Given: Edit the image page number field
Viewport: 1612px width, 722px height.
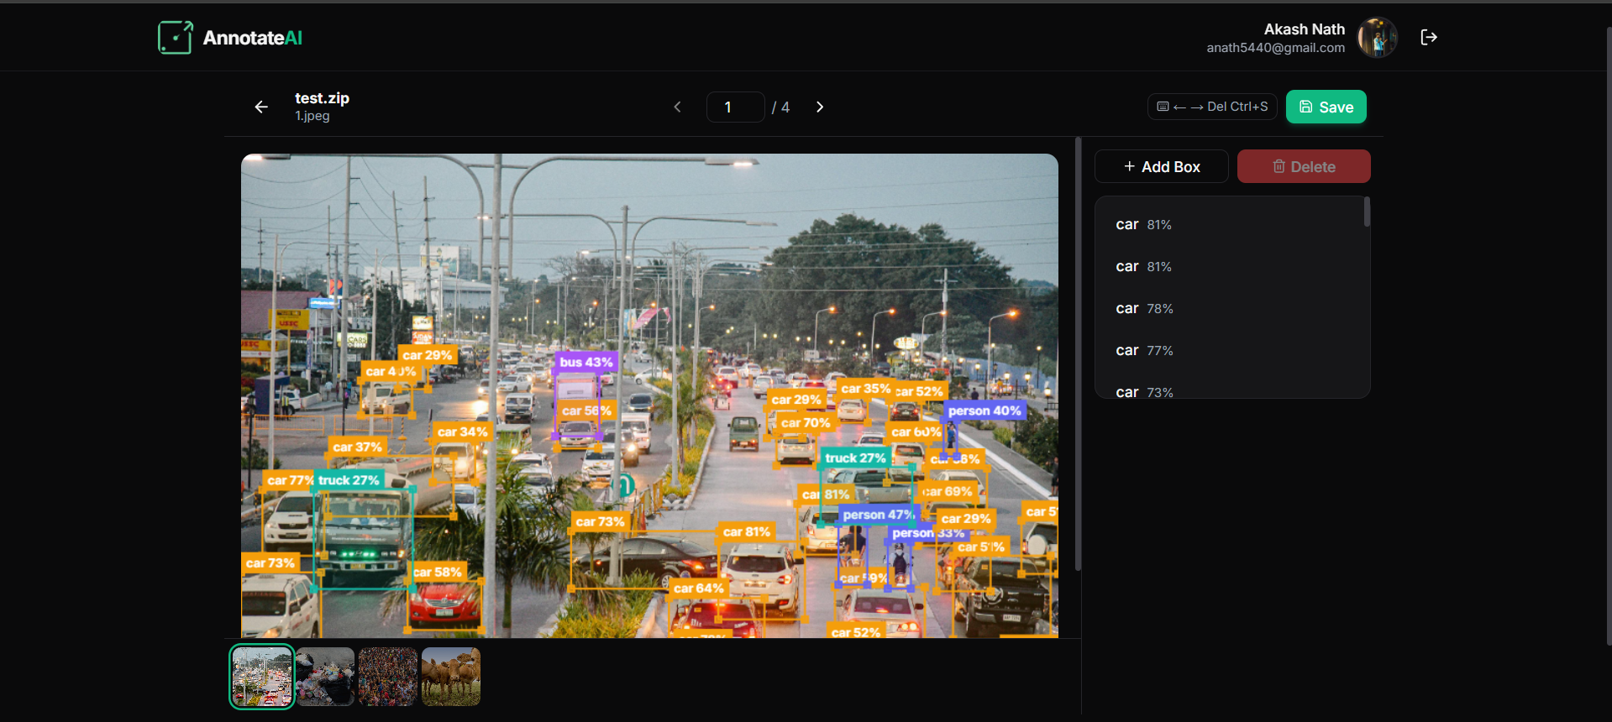Looking at the screenshot, I should (x=735, y=107).
